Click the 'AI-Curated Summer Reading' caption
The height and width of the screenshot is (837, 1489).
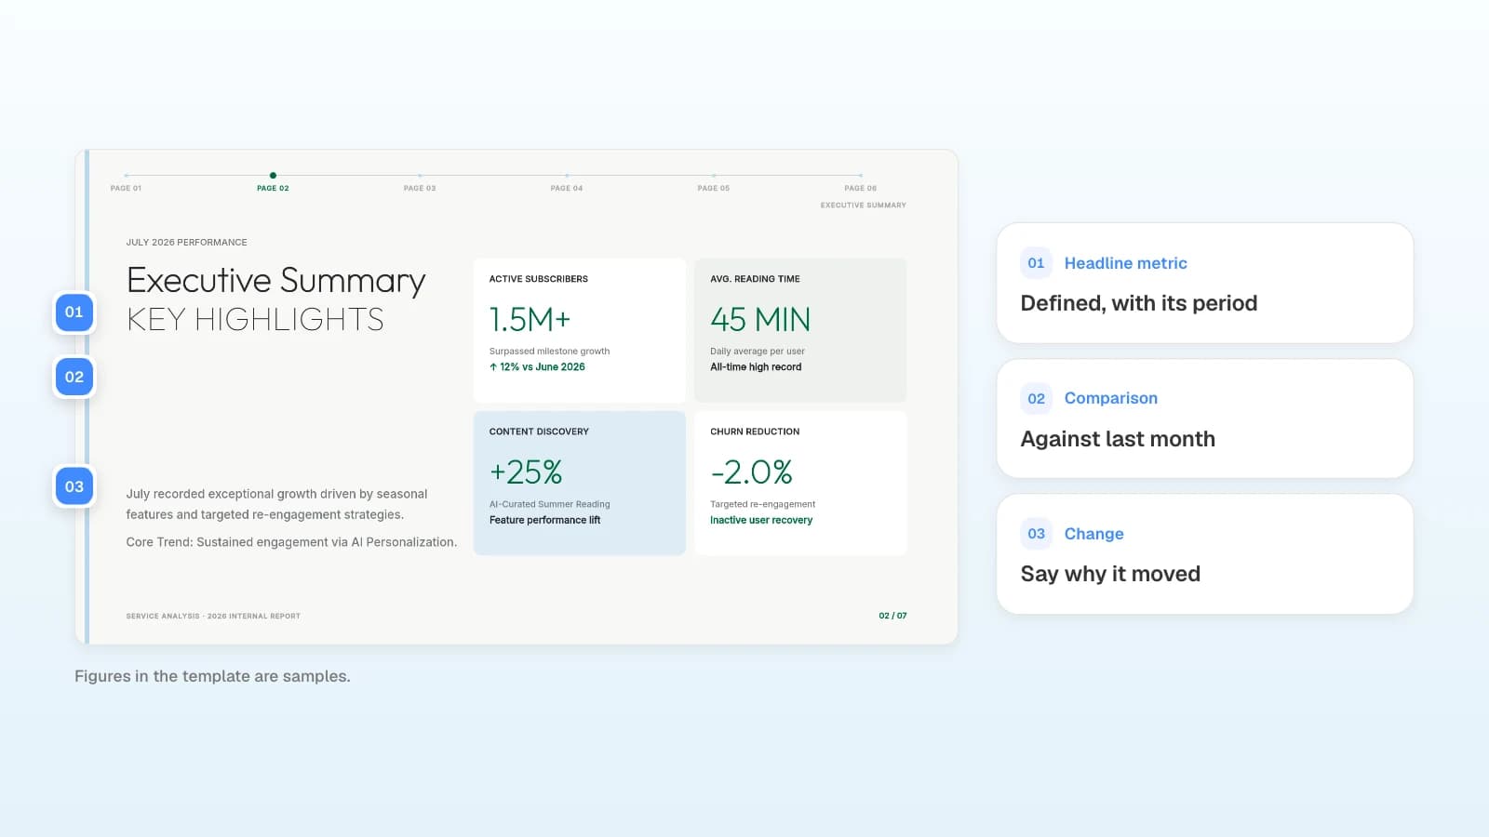550,504
